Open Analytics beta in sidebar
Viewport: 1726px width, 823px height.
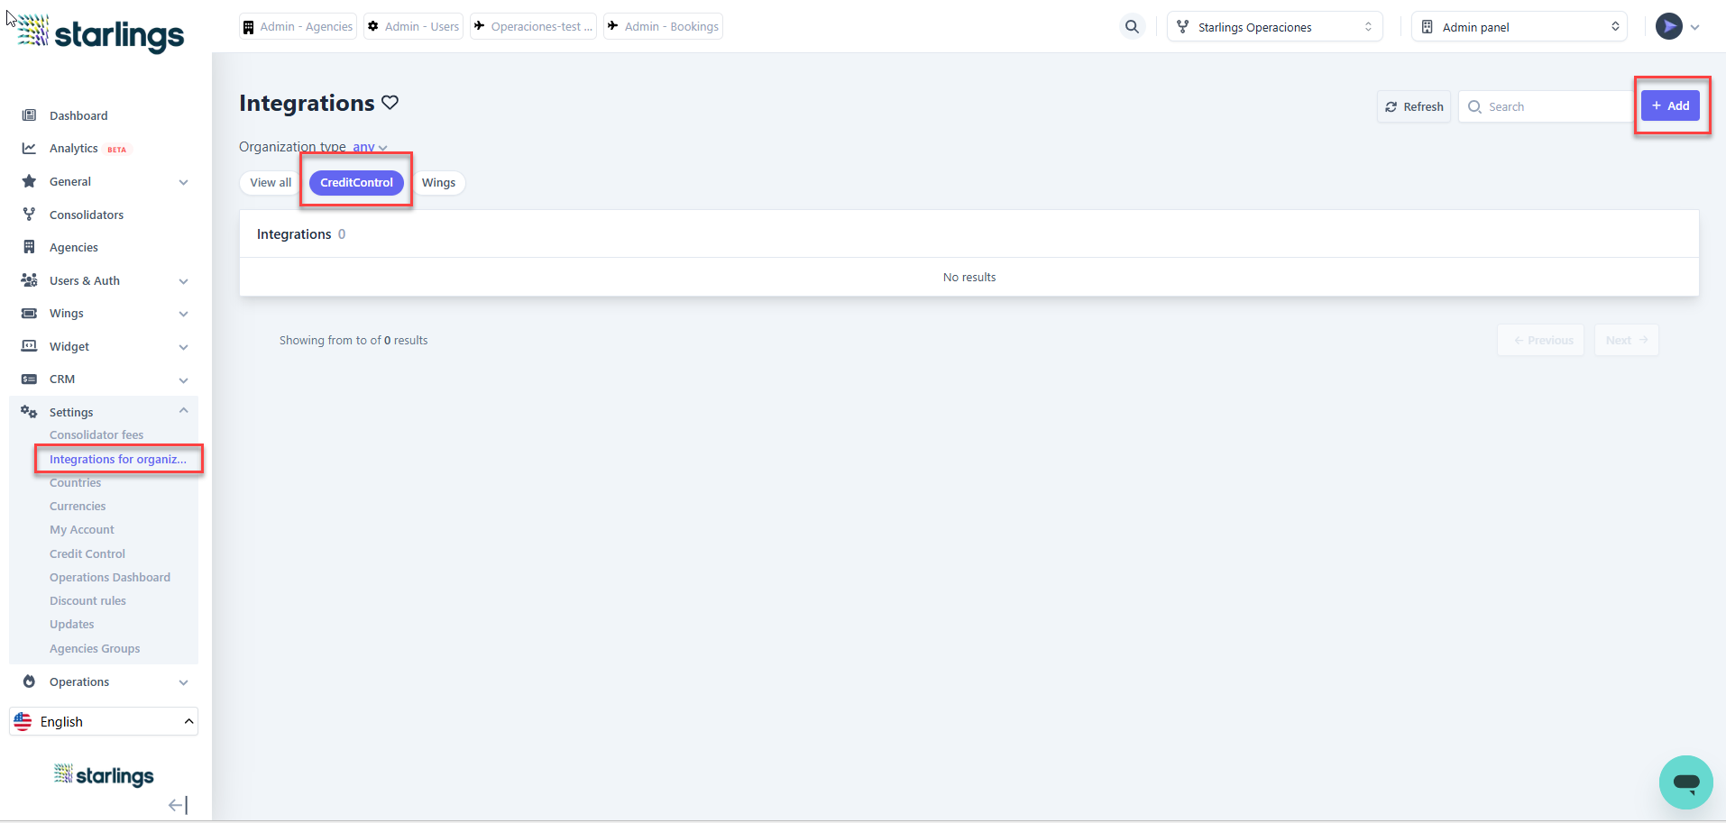pos(74,149)
